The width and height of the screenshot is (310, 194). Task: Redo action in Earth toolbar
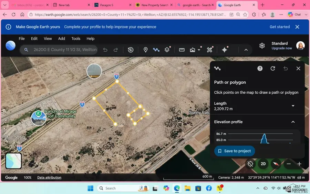[x=116, y=50]
